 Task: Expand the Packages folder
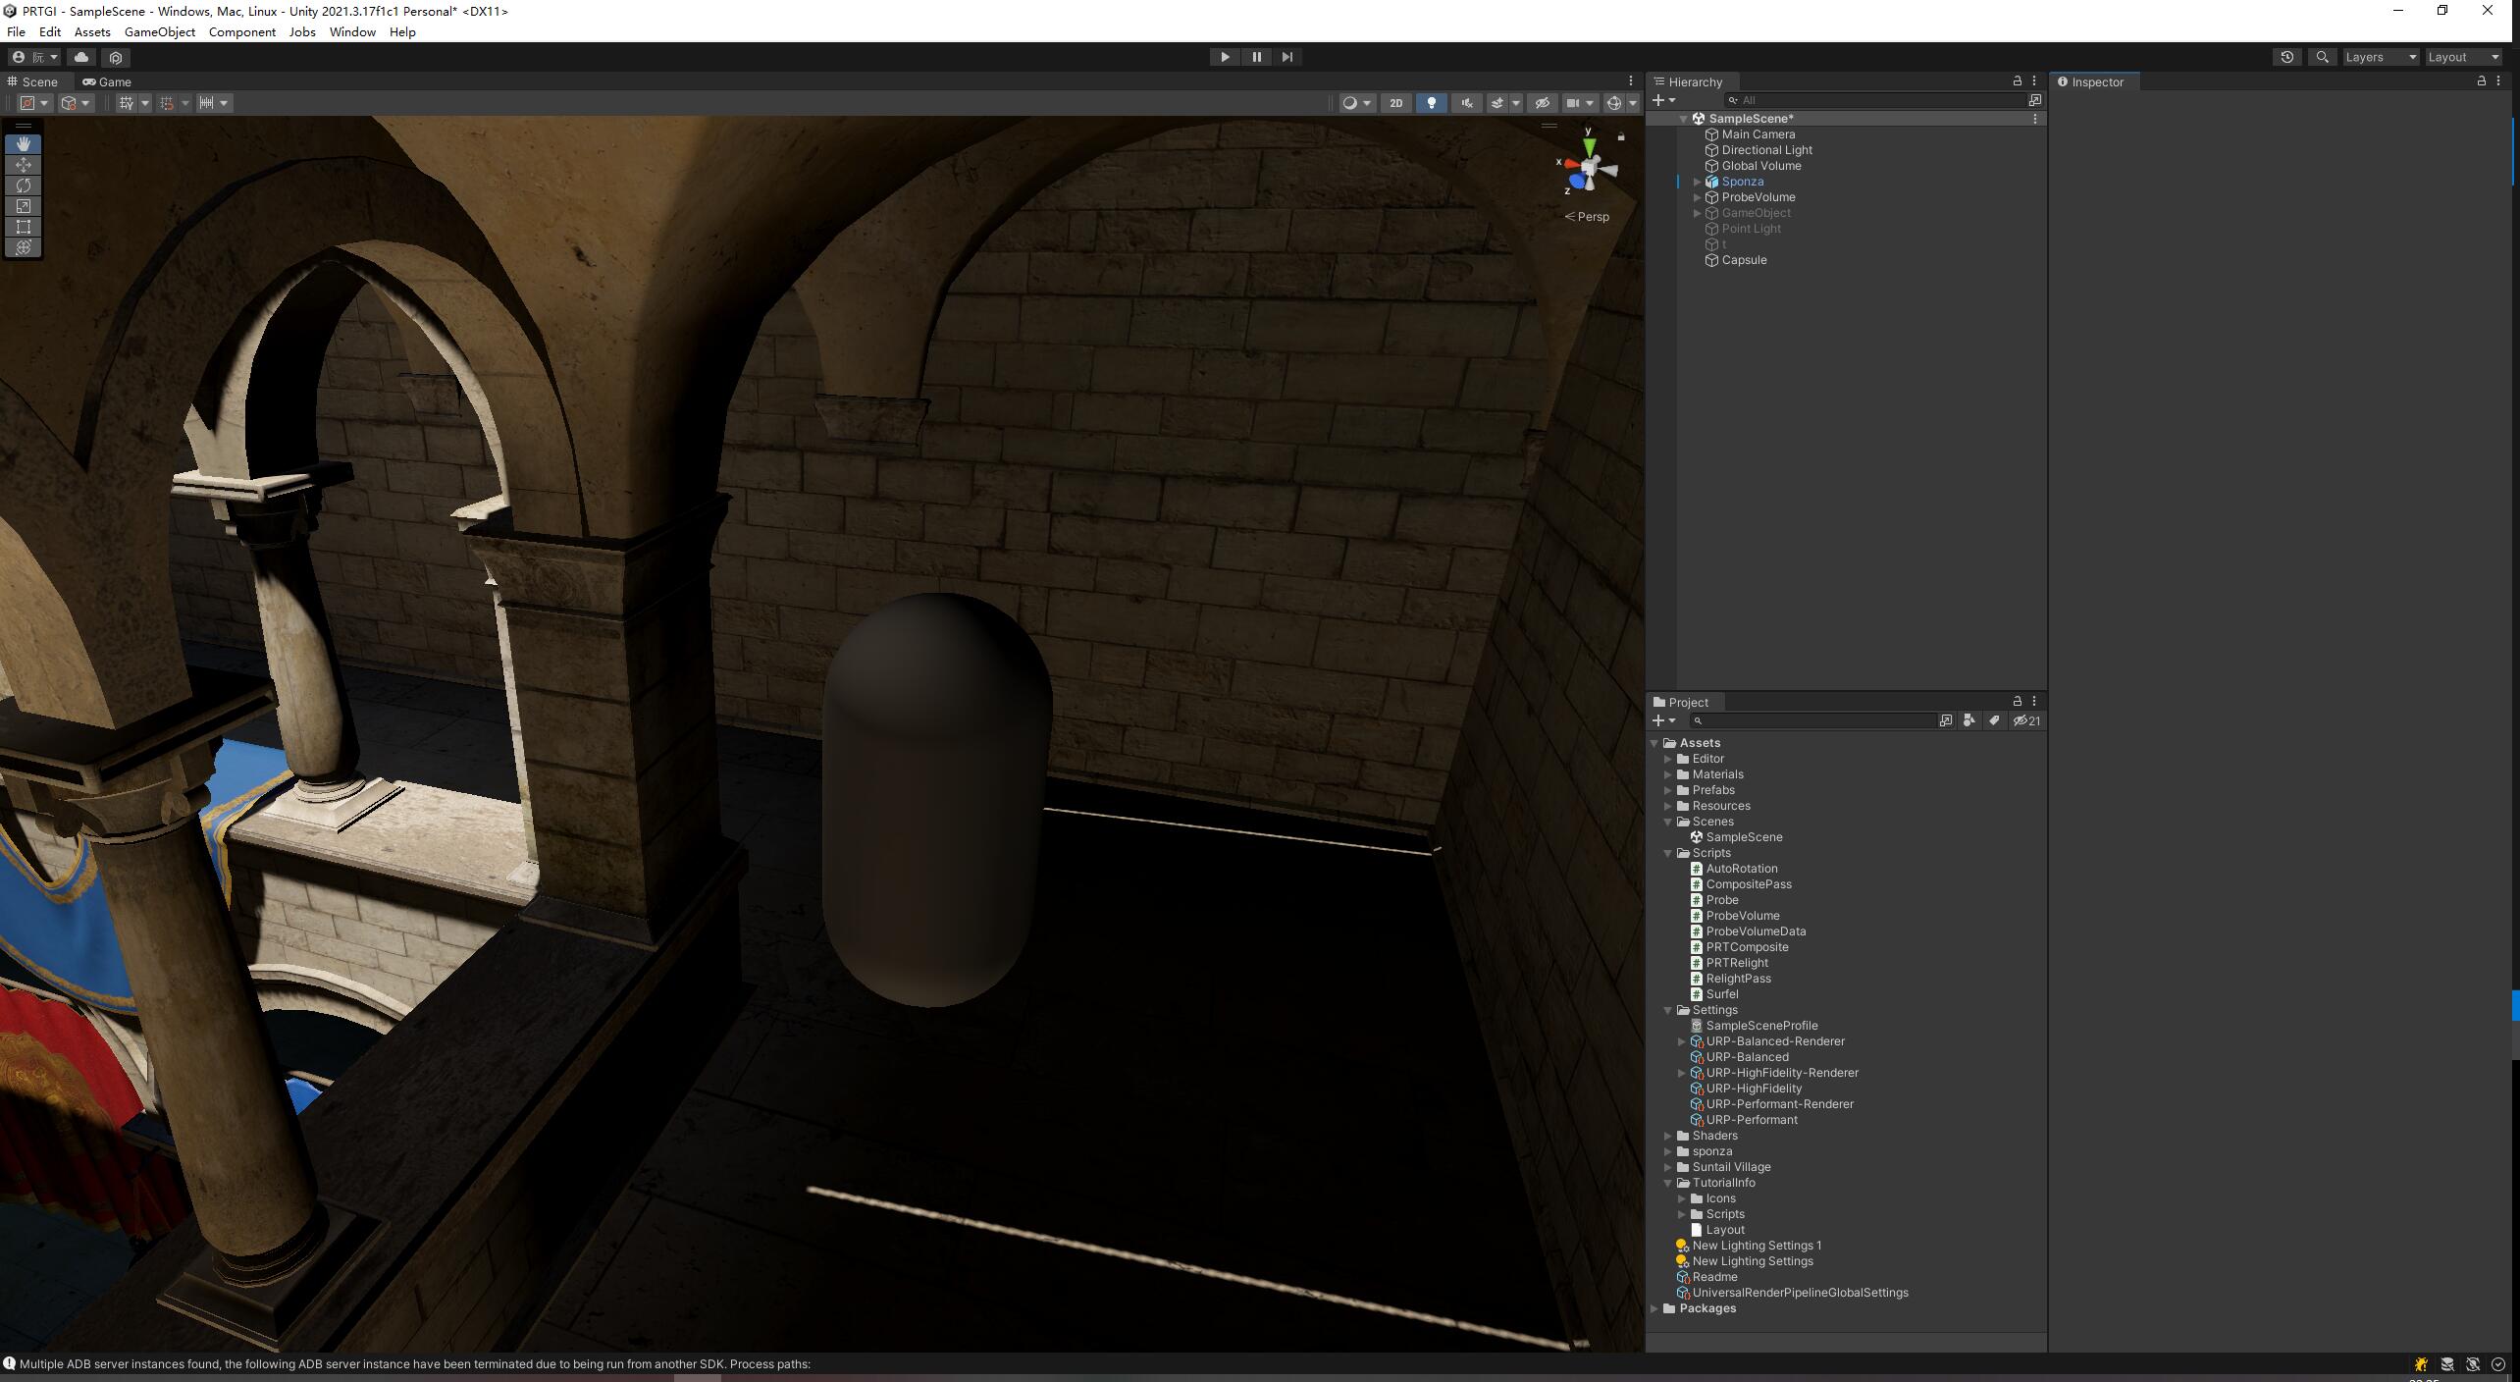[1654, 1308]
